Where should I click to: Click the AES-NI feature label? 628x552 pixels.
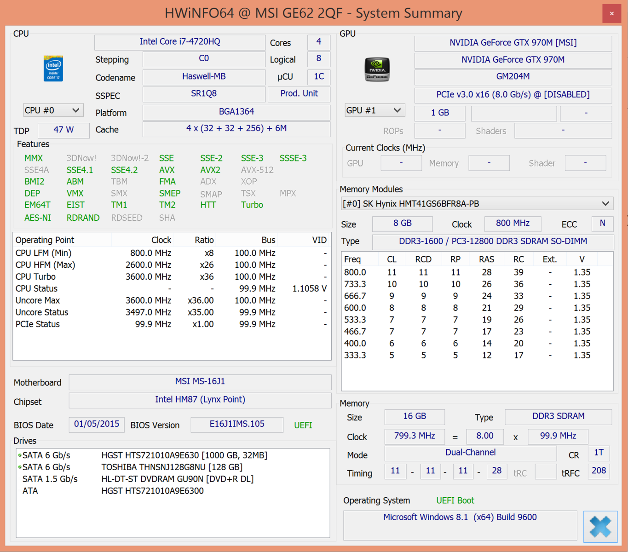(x=38, y=218)
